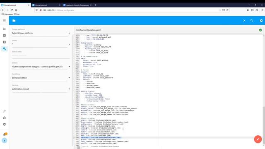Open the Entities dropdown showing sensor.purifier_pm25
Image resolution: width=265 pixels, height=149 pixels.
pos(41,67)
